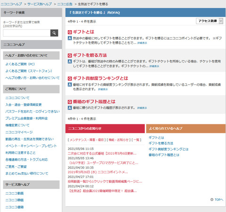Image resolution: width=226 pixels, height=212 pixels.
Task: Select the 機能・お知らせ news filter
Action: tap(119, 140)
